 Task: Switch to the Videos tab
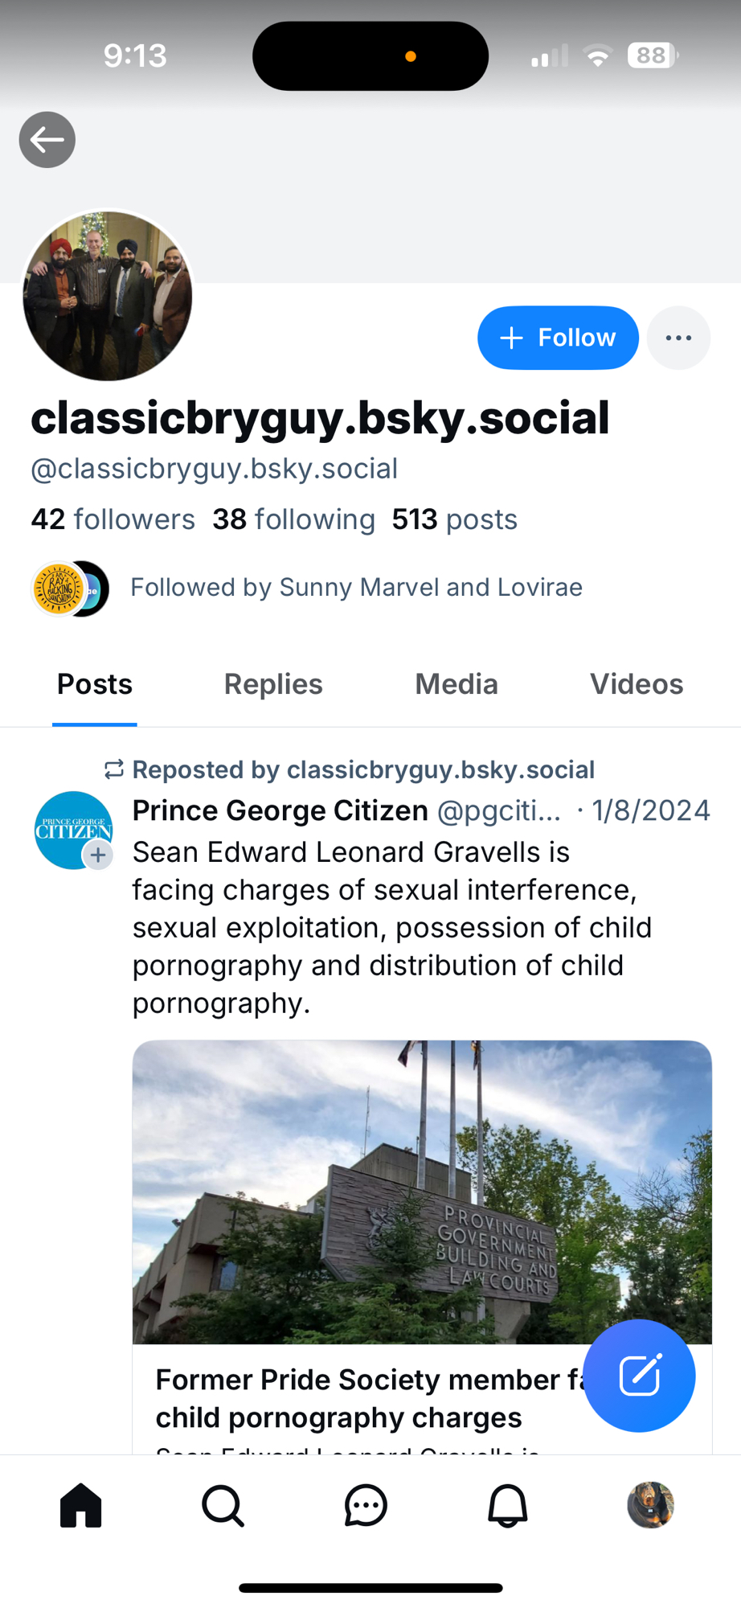point(637,684)
